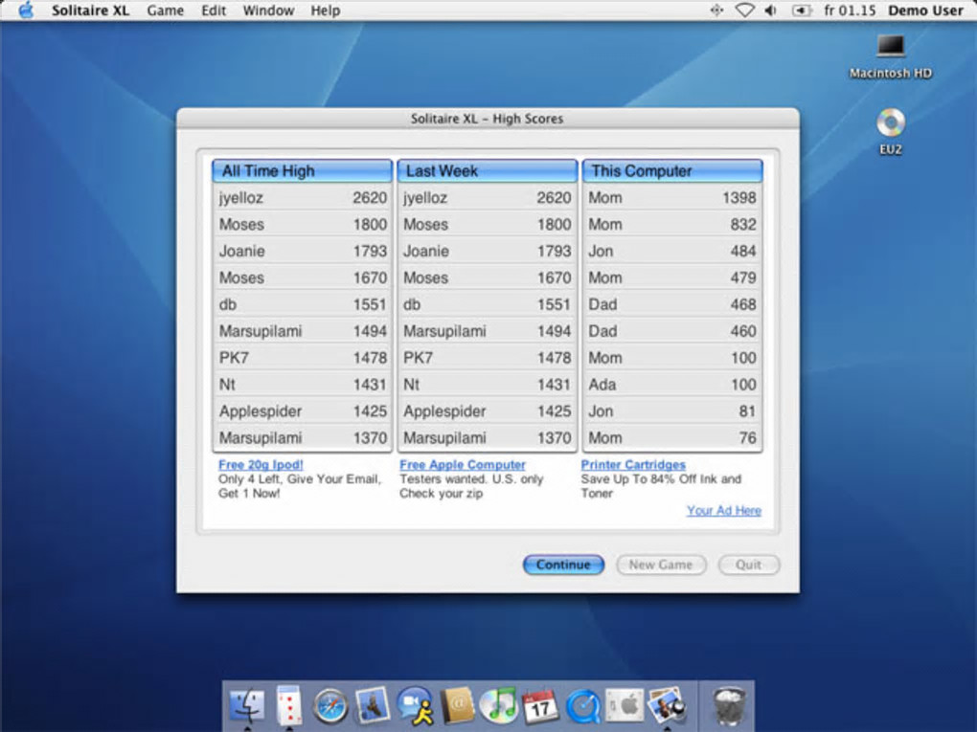Image resolution: width=977 pixels, height=732 pixels.
Task: Select Mom 832 in This Computer
Action: tap(672, 224)
